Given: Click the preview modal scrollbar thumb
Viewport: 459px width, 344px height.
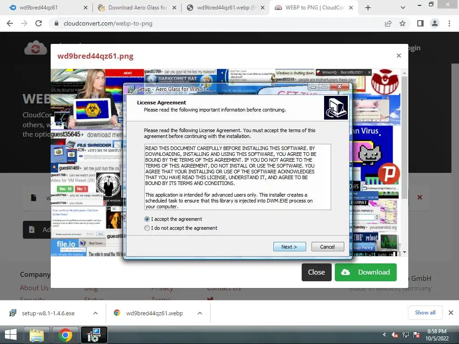Looking at the screenshot, I should [405, 138].
